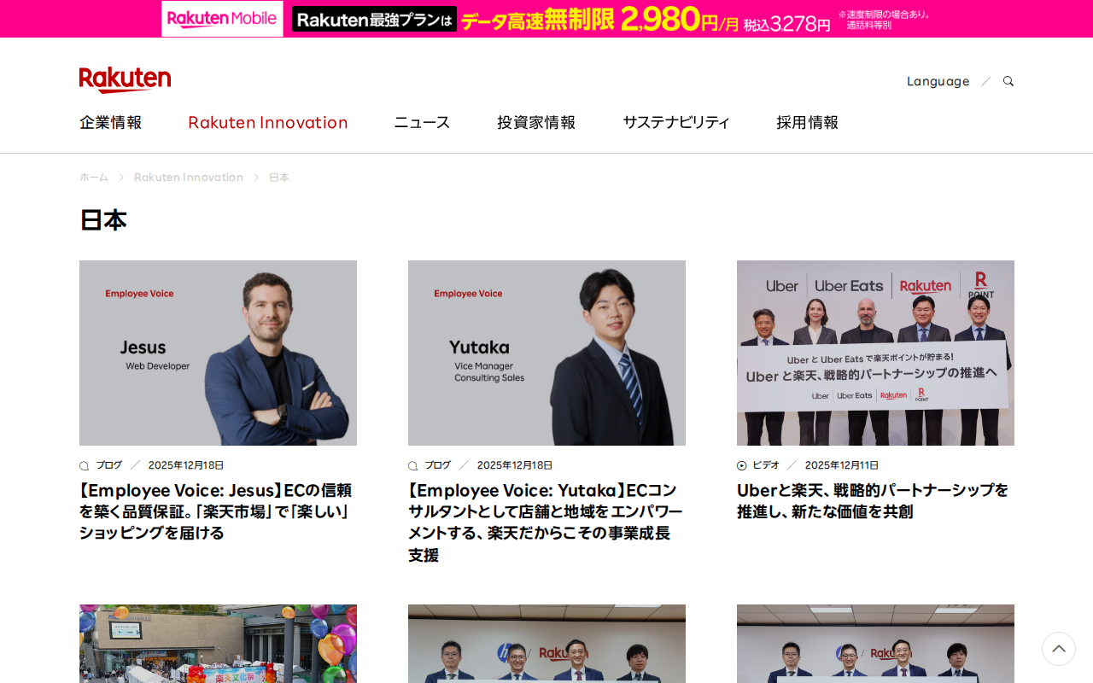Click the blog icon under Yutaka article
The width and height of the screenshot is (1093, 683).
pos(412,466)
